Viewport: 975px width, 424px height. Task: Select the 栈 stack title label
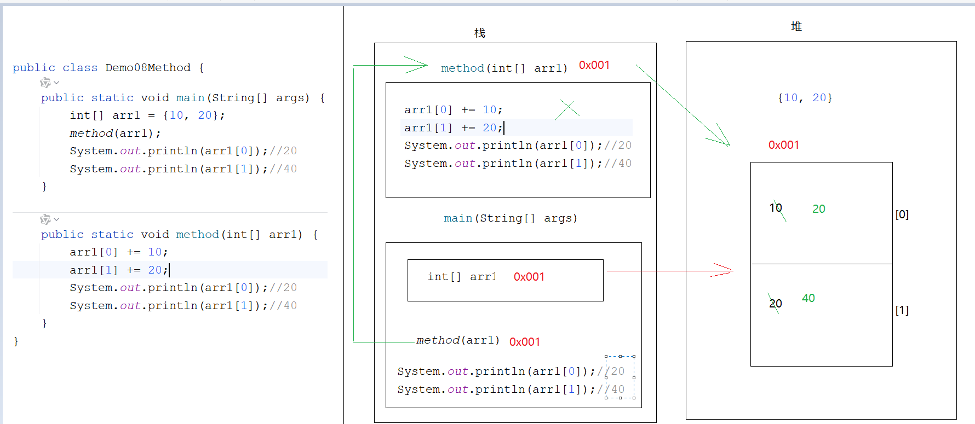(x=479, y=33)
